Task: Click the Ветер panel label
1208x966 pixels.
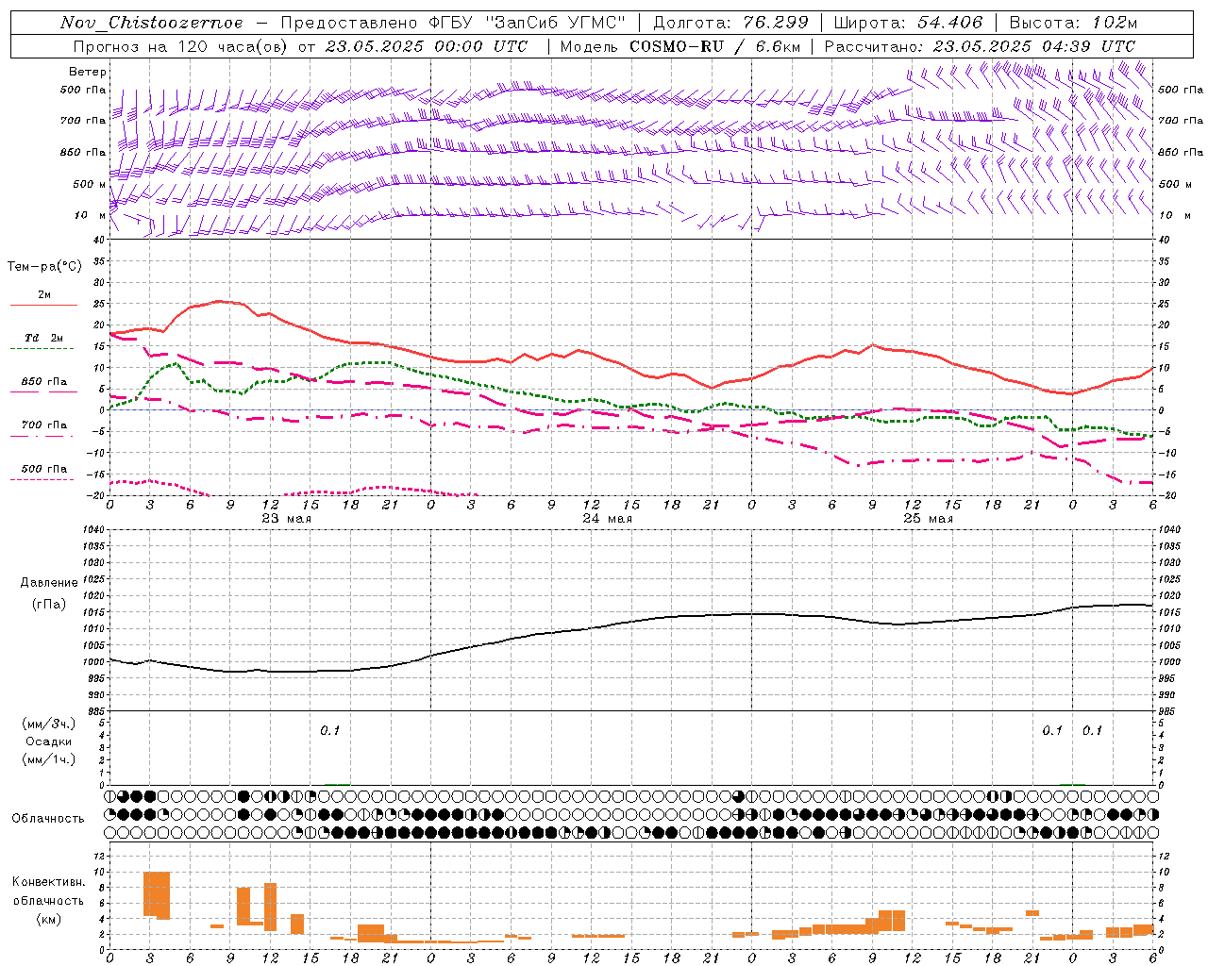Action: click(88, 72)
